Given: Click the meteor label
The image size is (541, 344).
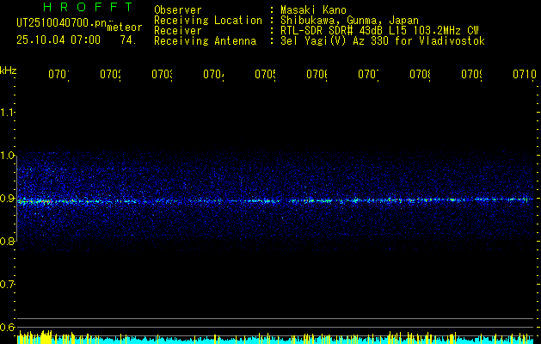Looking at the screenshot, I should pyautogui.click(x=125, y=28).
